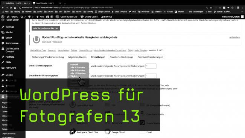Close the UpdraftPlus browser tab
This screenshot has width=245, height=138.
click(29, 3)
